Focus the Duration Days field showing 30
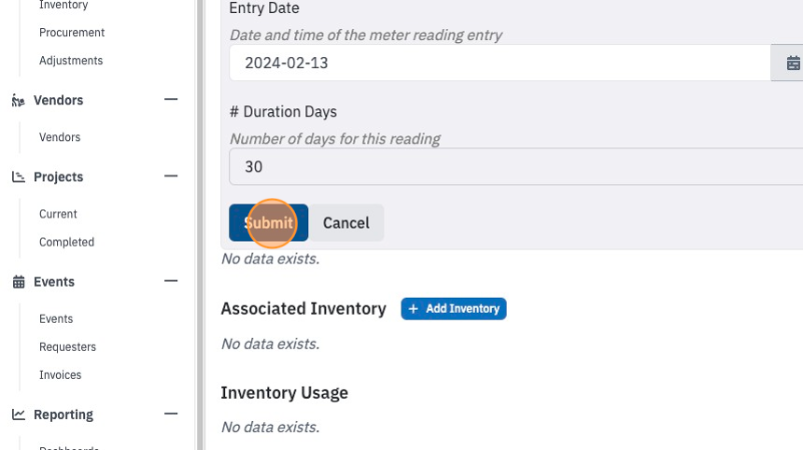 (x=515, y=167)
